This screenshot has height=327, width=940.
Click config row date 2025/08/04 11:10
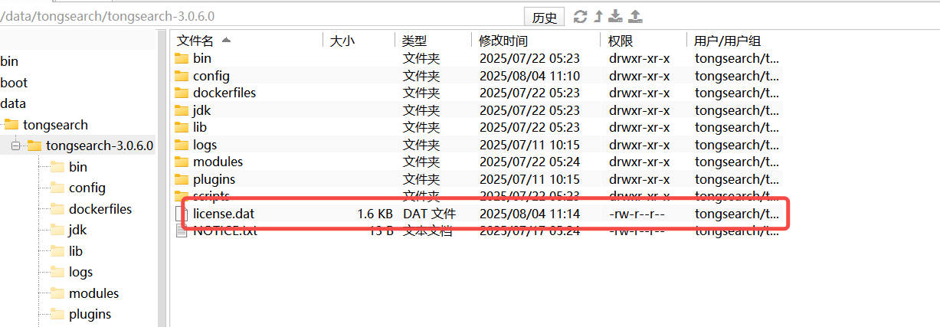529,76
